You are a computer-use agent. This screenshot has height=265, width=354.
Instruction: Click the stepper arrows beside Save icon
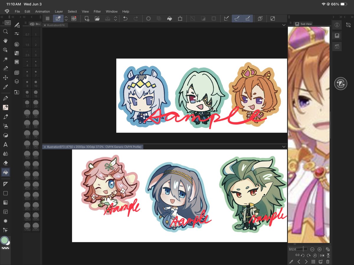(x=116, y=19)
